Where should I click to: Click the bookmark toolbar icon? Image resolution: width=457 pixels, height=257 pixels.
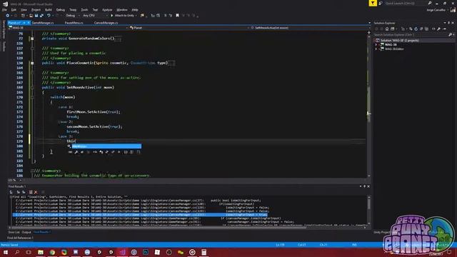[x=177, y=16]
